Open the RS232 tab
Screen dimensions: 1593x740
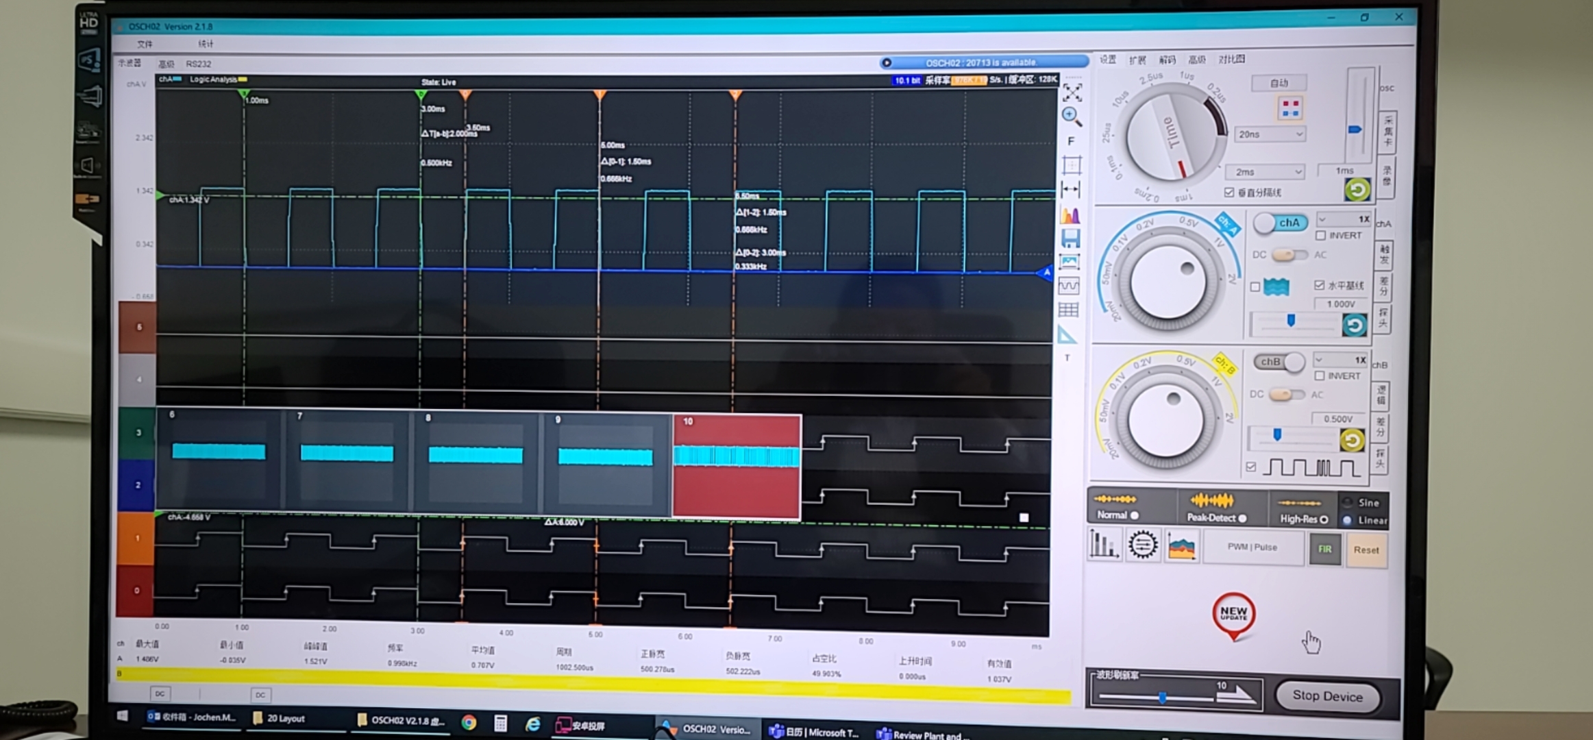[x=198, y=64]
